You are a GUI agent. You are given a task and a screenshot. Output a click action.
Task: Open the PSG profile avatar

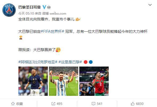click(9, 10)
